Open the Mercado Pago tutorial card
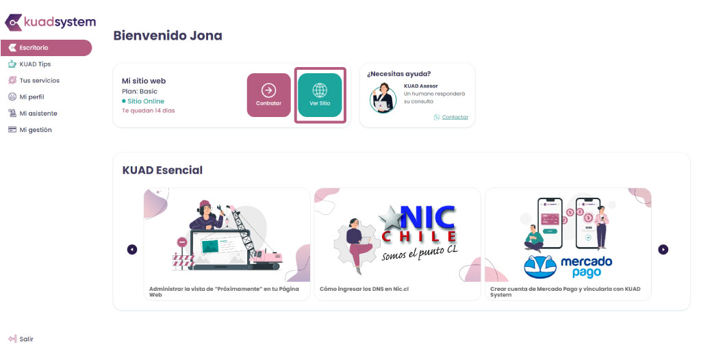This screenshot has height=349, width=701. (x=568, y=244)
